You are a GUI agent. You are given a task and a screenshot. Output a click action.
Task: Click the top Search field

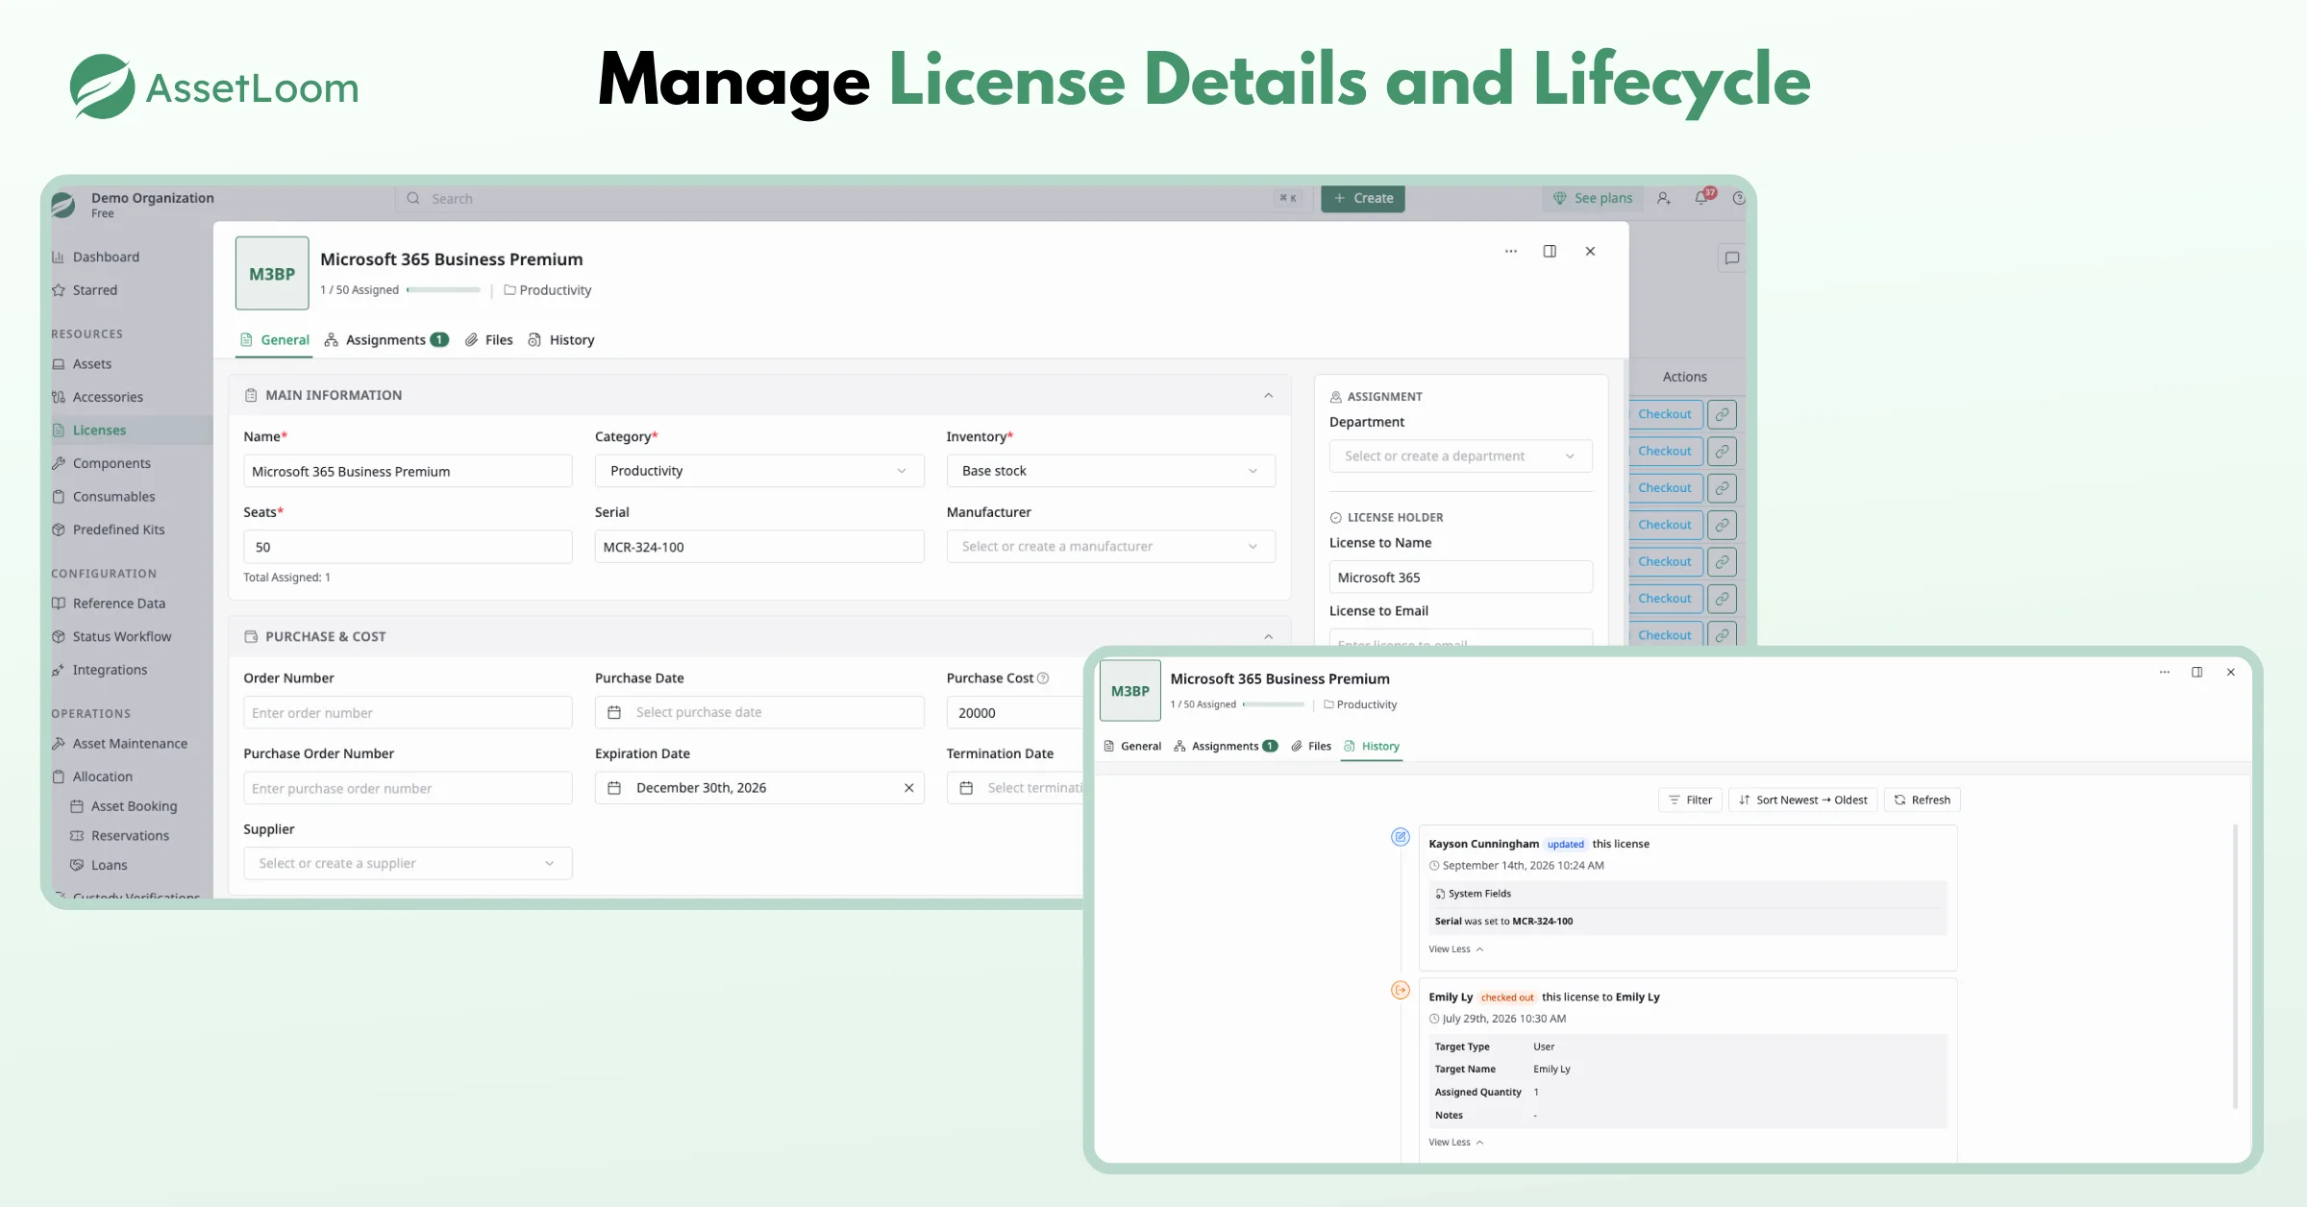pyautogui.click(x=854, y=198)
